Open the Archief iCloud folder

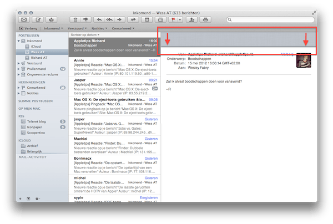click(42, 146)
